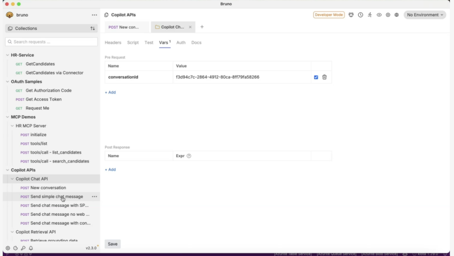Click the sort collections arrows icon

93,28
